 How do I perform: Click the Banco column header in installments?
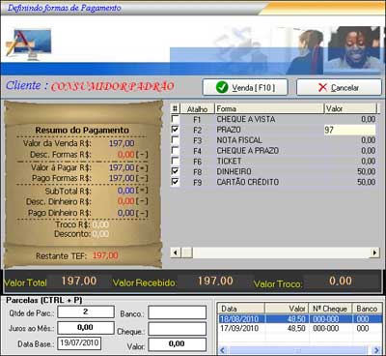click(368, 309)
